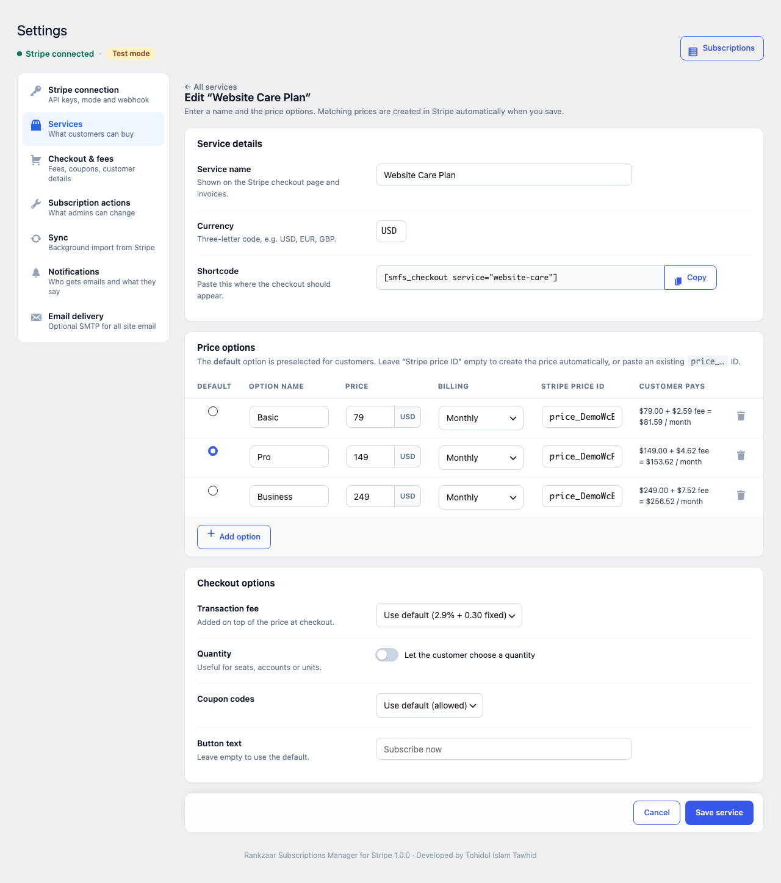This screenshot has height=883, width=781.
Task: Click the Save service button
Action: 719,813
